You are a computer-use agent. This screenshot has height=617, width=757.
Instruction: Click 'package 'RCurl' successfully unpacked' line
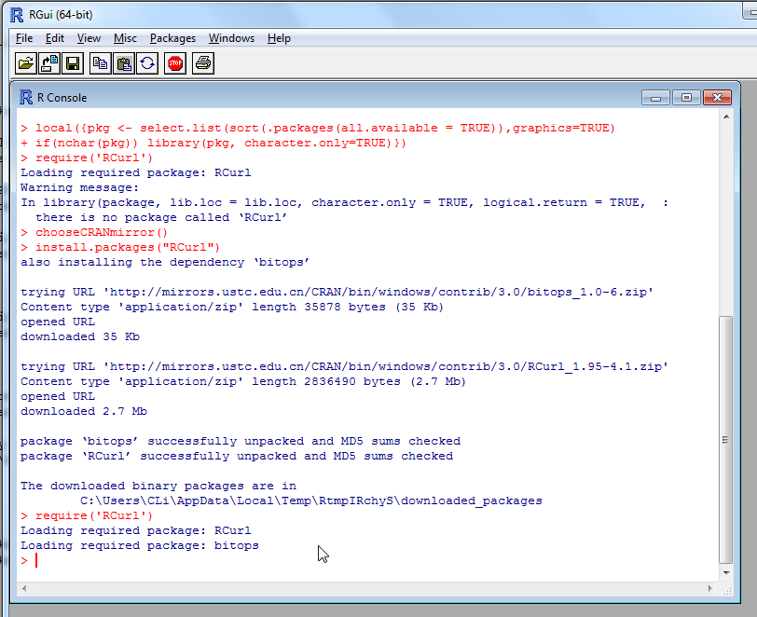237,457
